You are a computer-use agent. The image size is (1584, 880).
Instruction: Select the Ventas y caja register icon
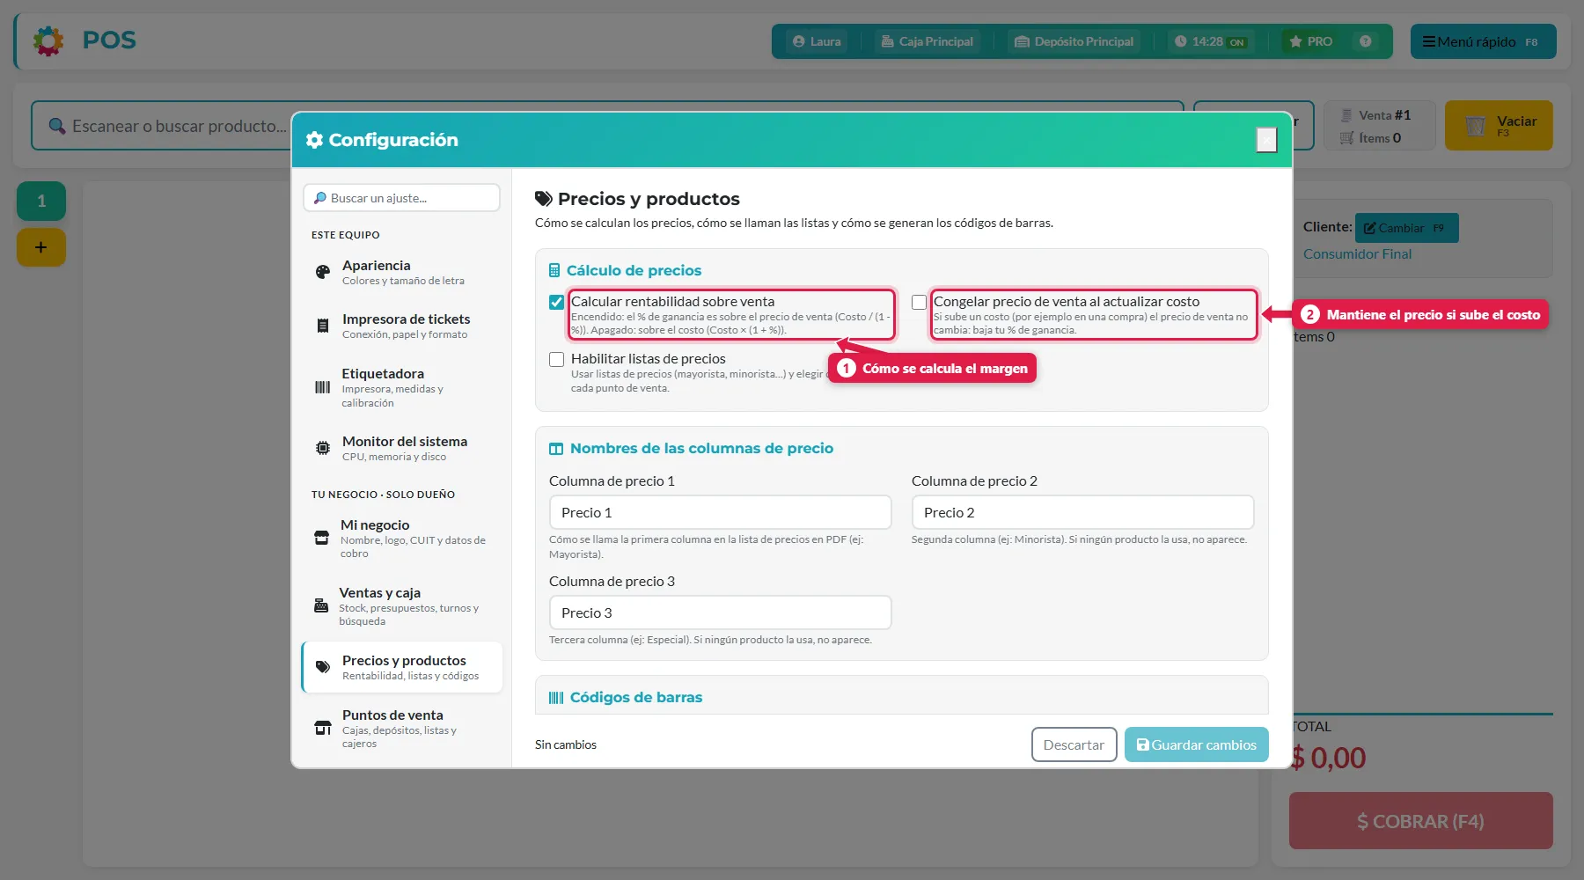pyautogui.click(x=321, y=605)
